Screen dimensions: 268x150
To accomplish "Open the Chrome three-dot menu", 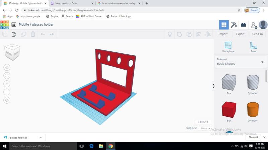I will [264, 10].
